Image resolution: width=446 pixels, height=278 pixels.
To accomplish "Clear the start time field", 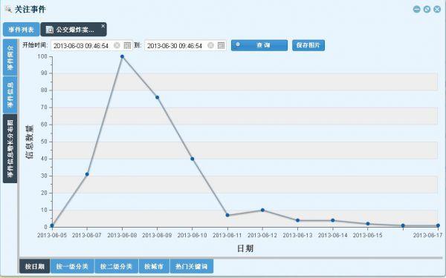I will (117, 45).
